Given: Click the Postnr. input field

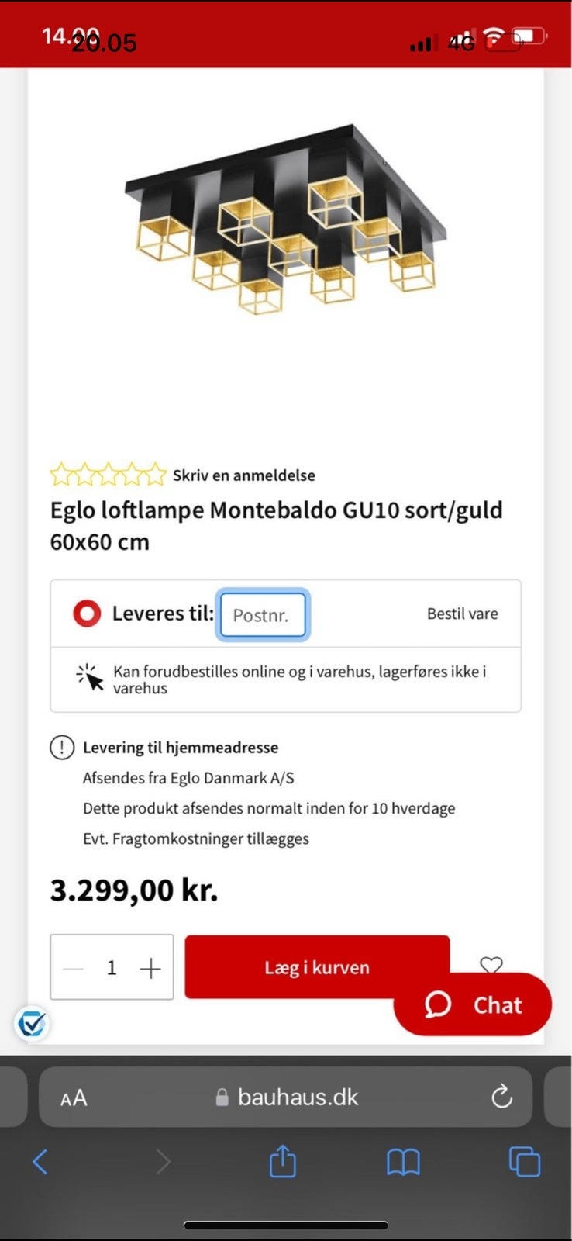Looking at the screenshot, I should [263, 615].
